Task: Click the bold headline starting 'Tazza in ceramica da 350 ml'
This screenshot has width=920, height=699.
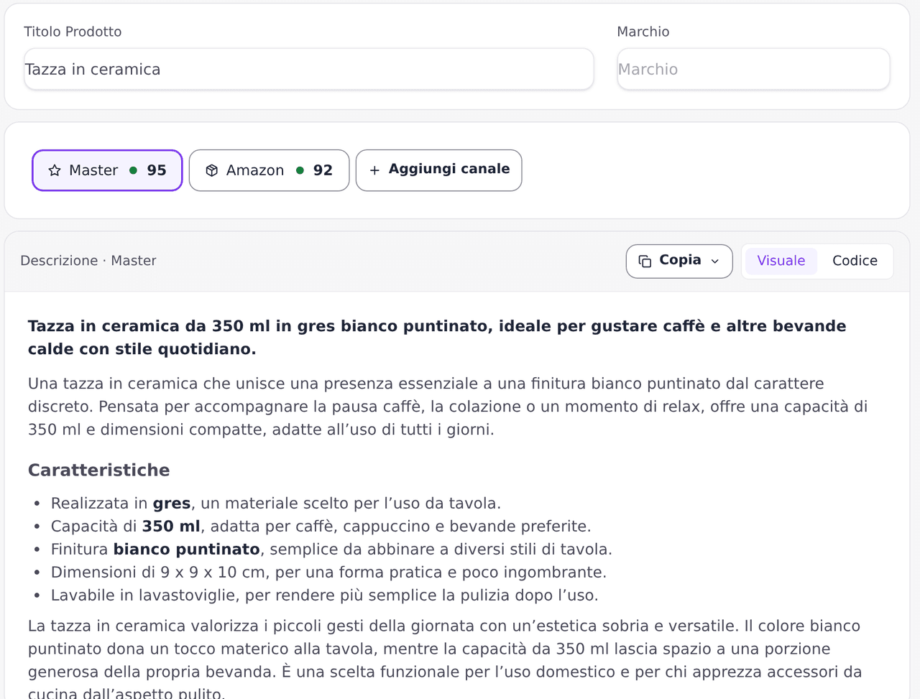Action: [437, 338]
